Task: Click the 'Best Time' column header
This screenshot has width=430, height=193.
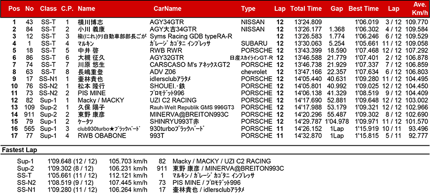Action: click(364, 9)
